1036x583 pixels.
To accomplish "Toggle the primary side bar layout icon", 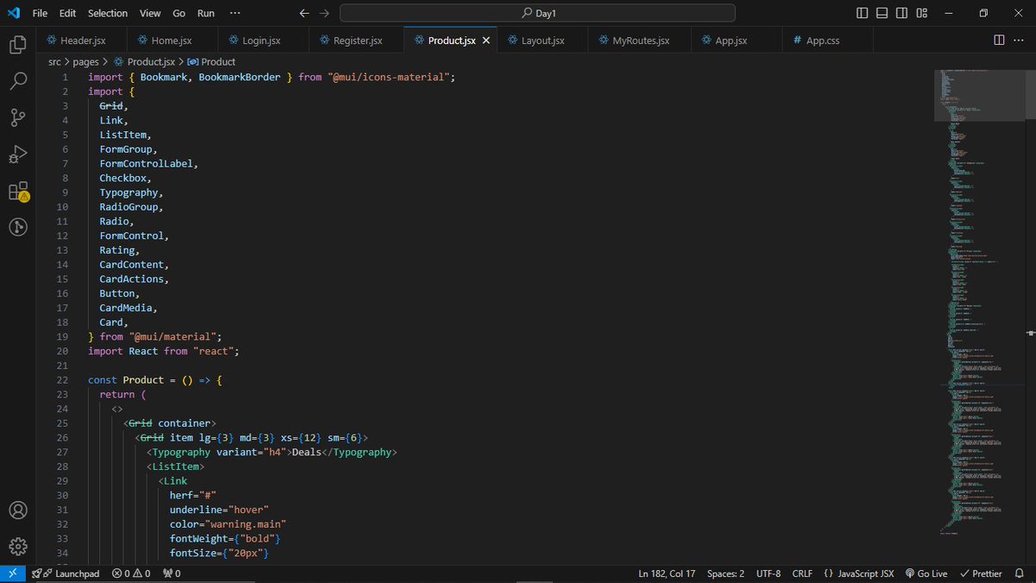I will pyautogui.click(x=862, y=13).
